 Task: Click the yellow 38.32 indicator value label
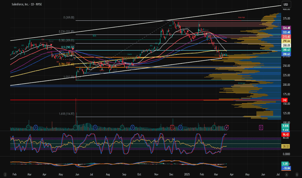tap(285, 146)
